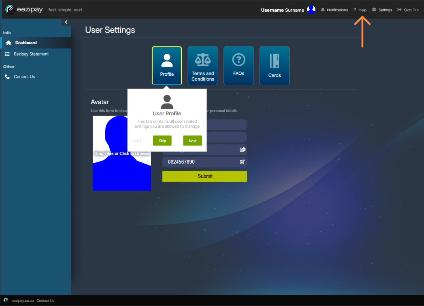The image size is (424, 306).
Task: Click the Notifications bell icon
Action: pos(323,10)
